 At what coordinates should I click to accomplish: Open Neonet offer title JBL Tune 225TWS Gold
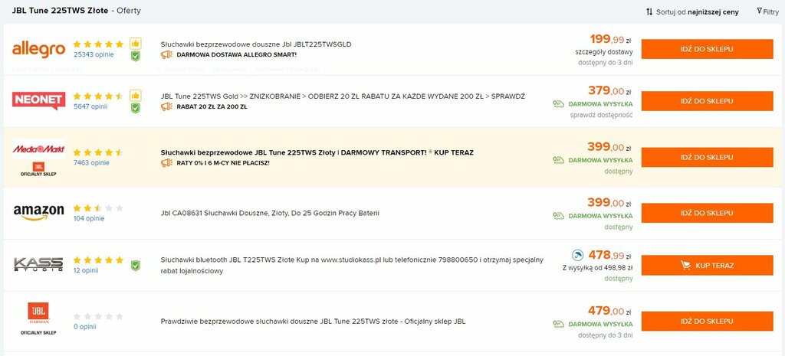tap(343, 96)
